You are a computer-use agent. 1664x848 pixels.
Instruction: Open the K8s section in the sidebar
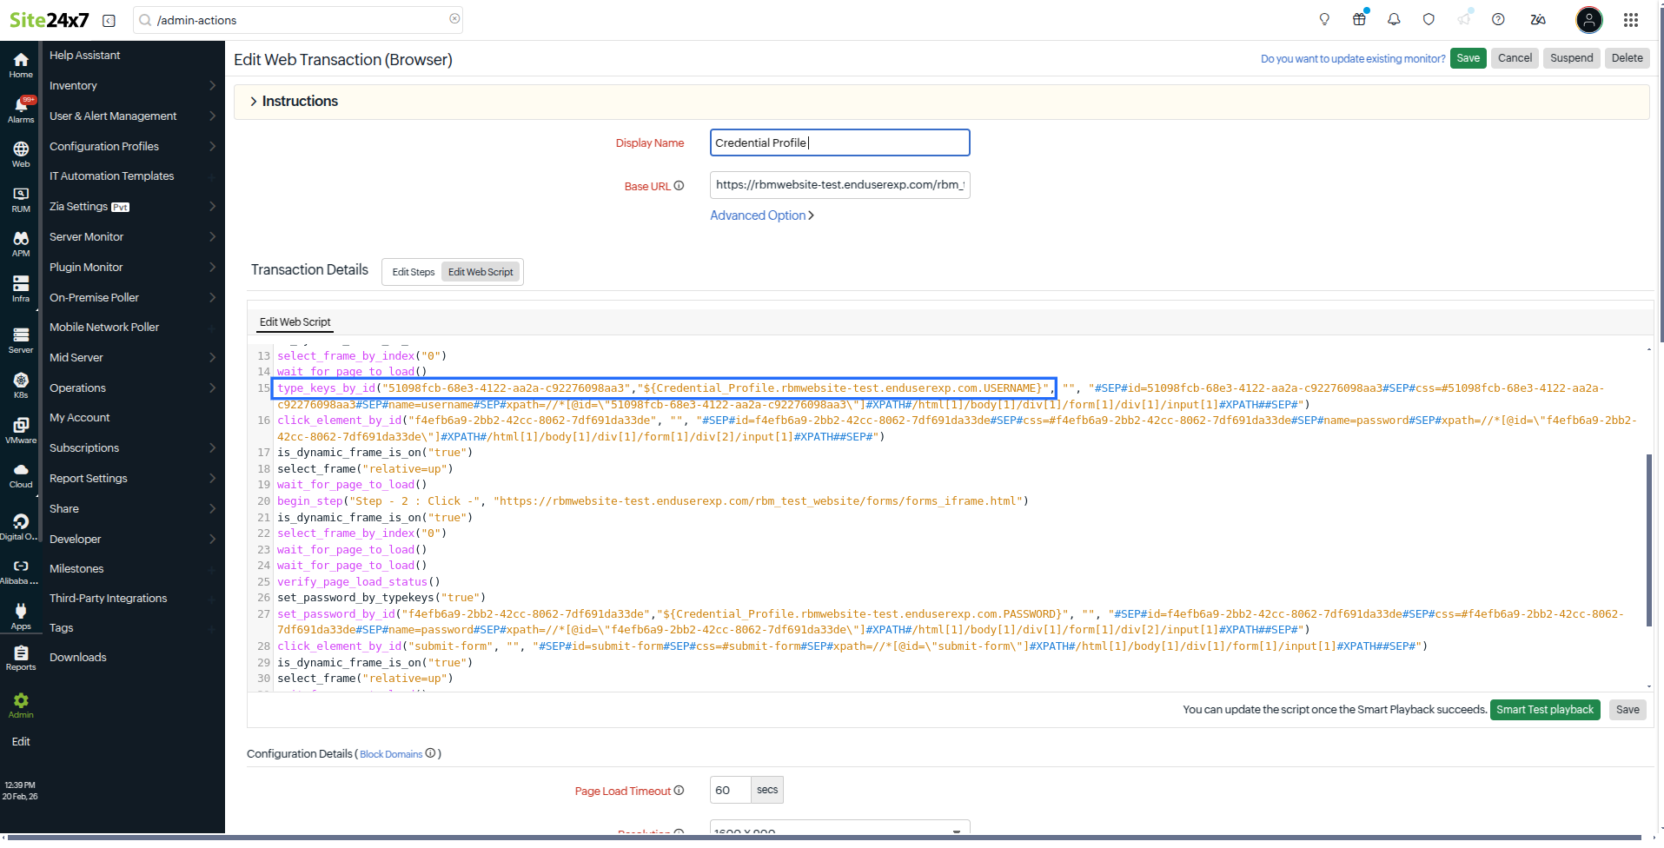click(x=20, y=382)
